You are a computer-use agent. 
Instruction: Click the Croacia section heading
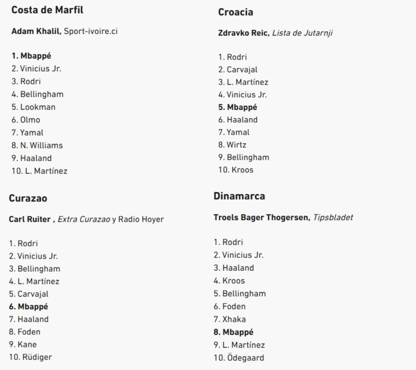pos(235,12)
